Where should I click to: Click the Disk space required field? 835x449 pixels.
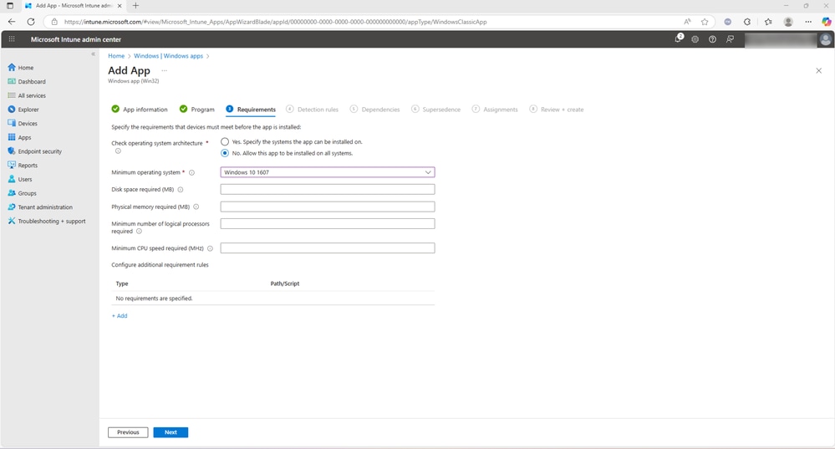pyautogui.click(x=328, y=189)
